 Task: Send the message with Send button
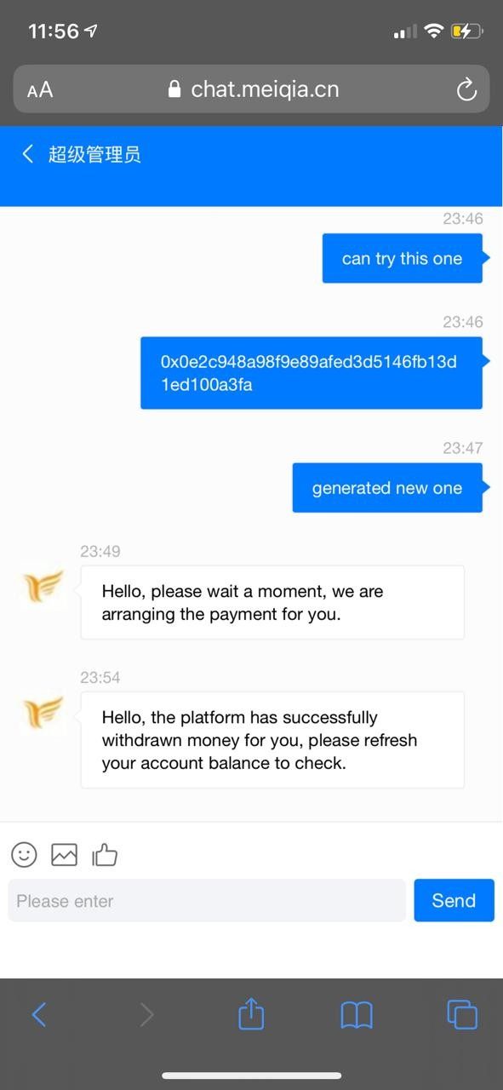coord(454,900)
